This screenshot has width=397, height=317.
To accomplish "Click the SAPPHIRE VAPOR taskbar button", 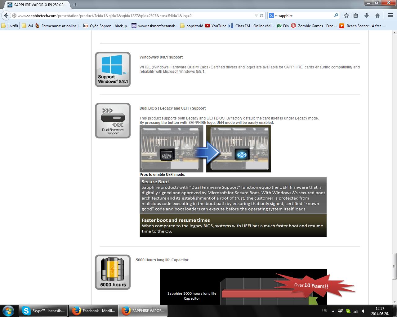I will [x=143, y=311].
